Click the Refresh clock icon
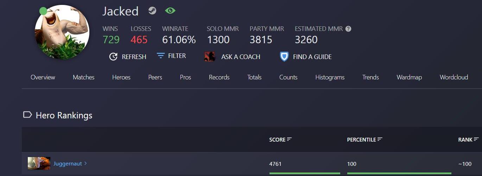This screenshot has width=482, height=176. 113,57
